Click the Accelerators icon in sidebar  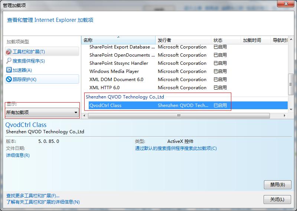9,70
